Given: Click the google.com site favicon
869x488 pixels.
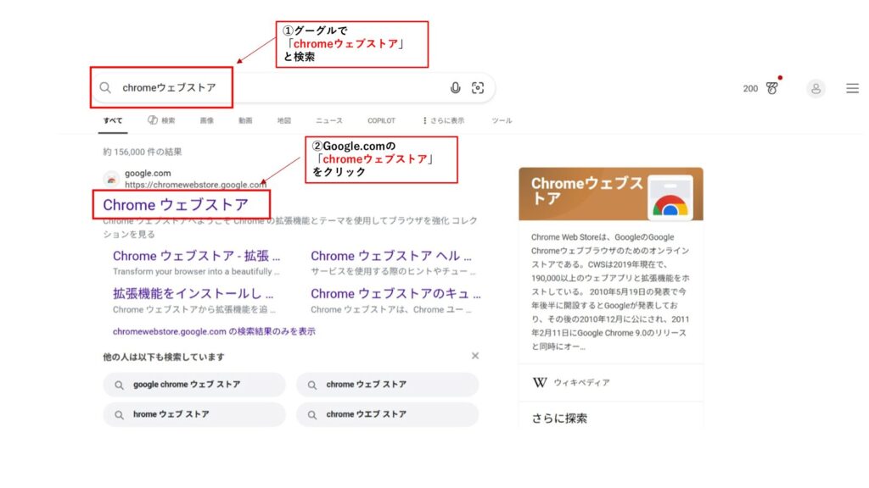Looking at the screenshot, I should 111,179.
